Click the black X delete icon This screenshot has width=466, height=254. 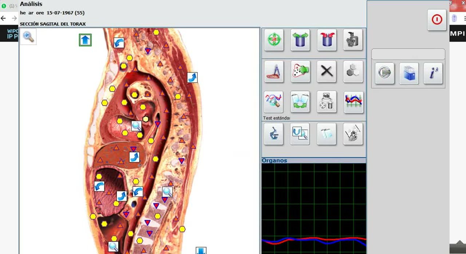327,71
